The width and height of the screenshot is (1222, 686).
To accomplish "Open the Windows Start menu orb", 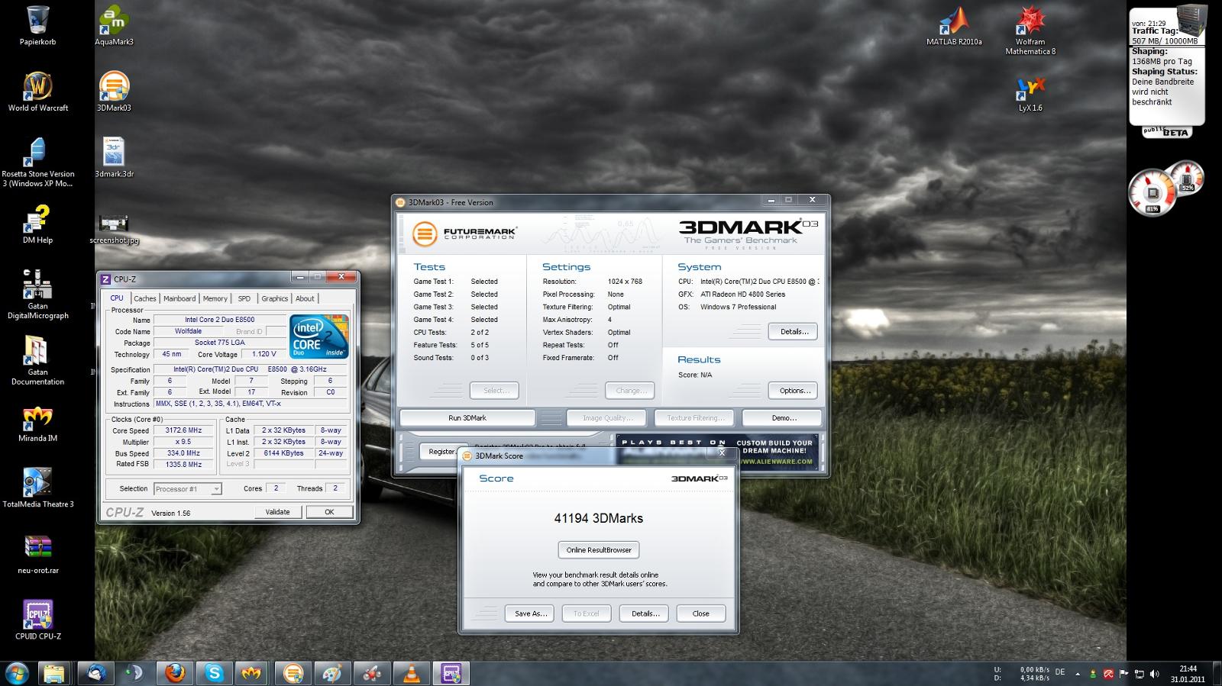I will click(17, 673).
